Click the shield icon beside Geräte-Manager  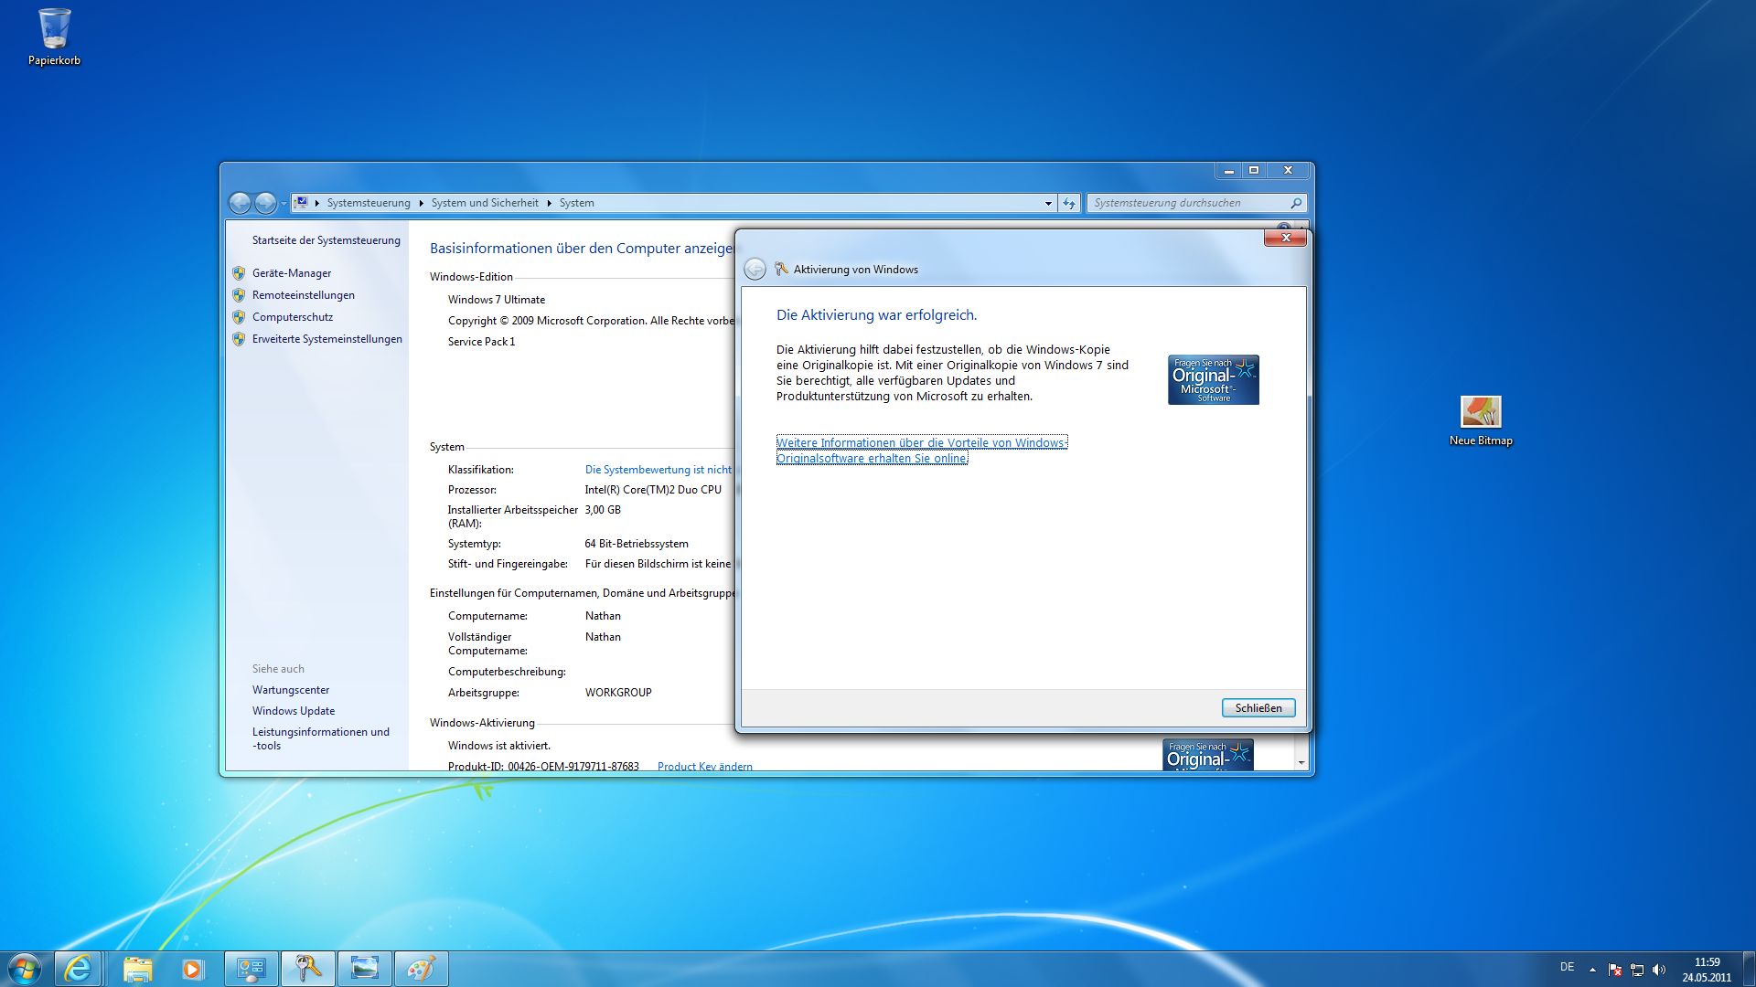[x=239, y=273]
